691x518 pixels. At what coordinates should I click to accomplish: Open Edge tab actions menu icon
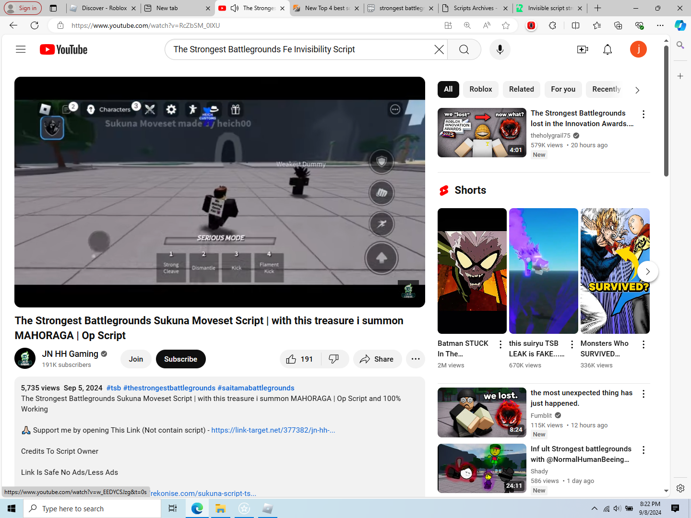(53, 8)
